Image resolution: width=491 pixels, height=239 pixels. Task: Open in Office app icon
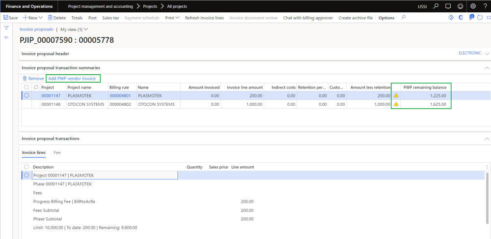click(x=461, y=18)
